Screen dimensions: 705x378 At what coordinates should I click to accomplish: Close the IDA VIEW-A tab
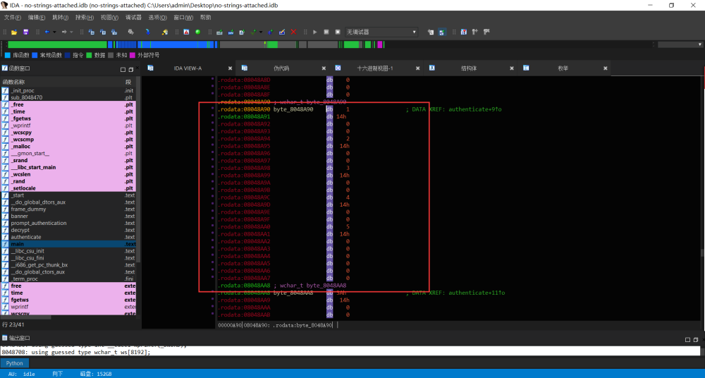(230, 68)
